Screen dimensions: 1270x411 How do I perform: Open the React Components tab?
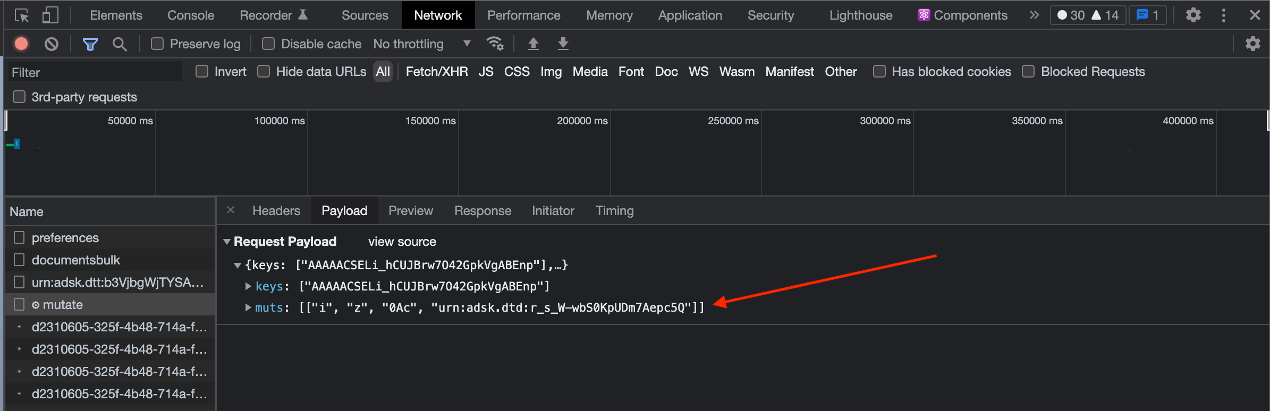[x=962, y=15]
